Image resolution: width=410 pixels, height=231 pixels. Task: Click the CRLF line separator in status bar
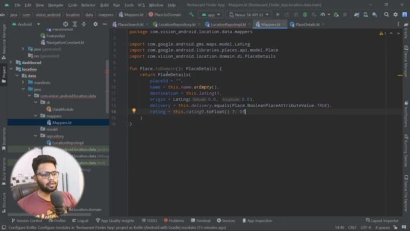[352, 227]
